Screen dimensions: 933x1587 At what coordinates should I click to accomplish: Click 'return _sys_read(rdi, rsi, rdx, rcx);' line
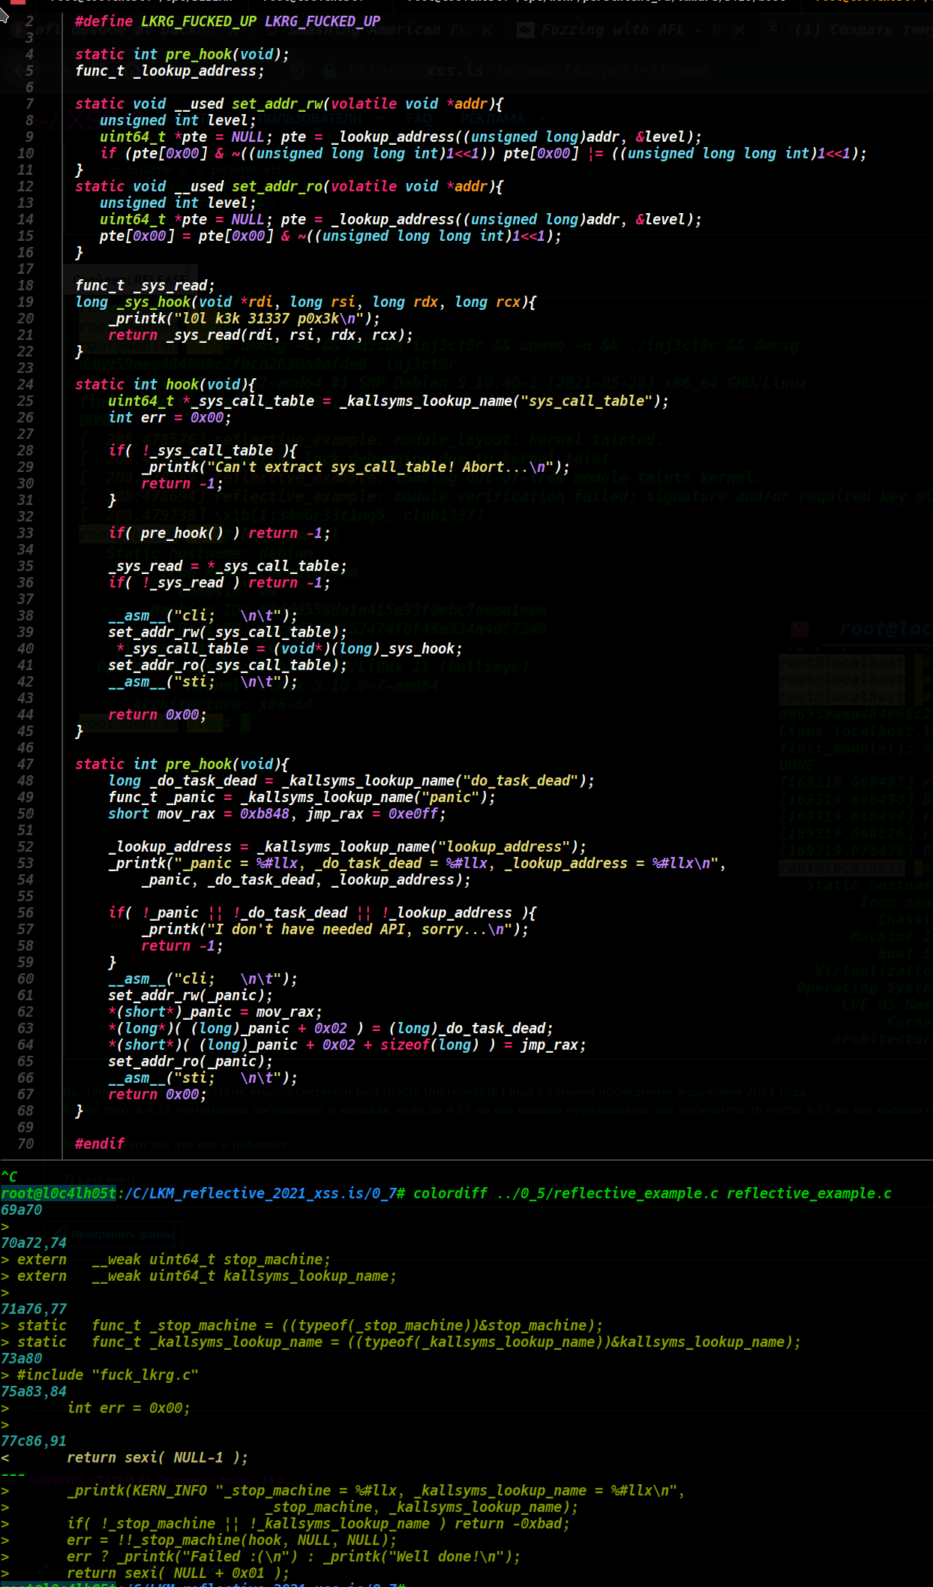tap(260, 335)
